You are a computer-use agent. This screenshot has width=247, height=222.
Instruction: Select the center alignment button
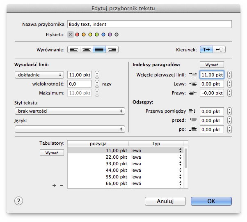[x=87, y=50]
